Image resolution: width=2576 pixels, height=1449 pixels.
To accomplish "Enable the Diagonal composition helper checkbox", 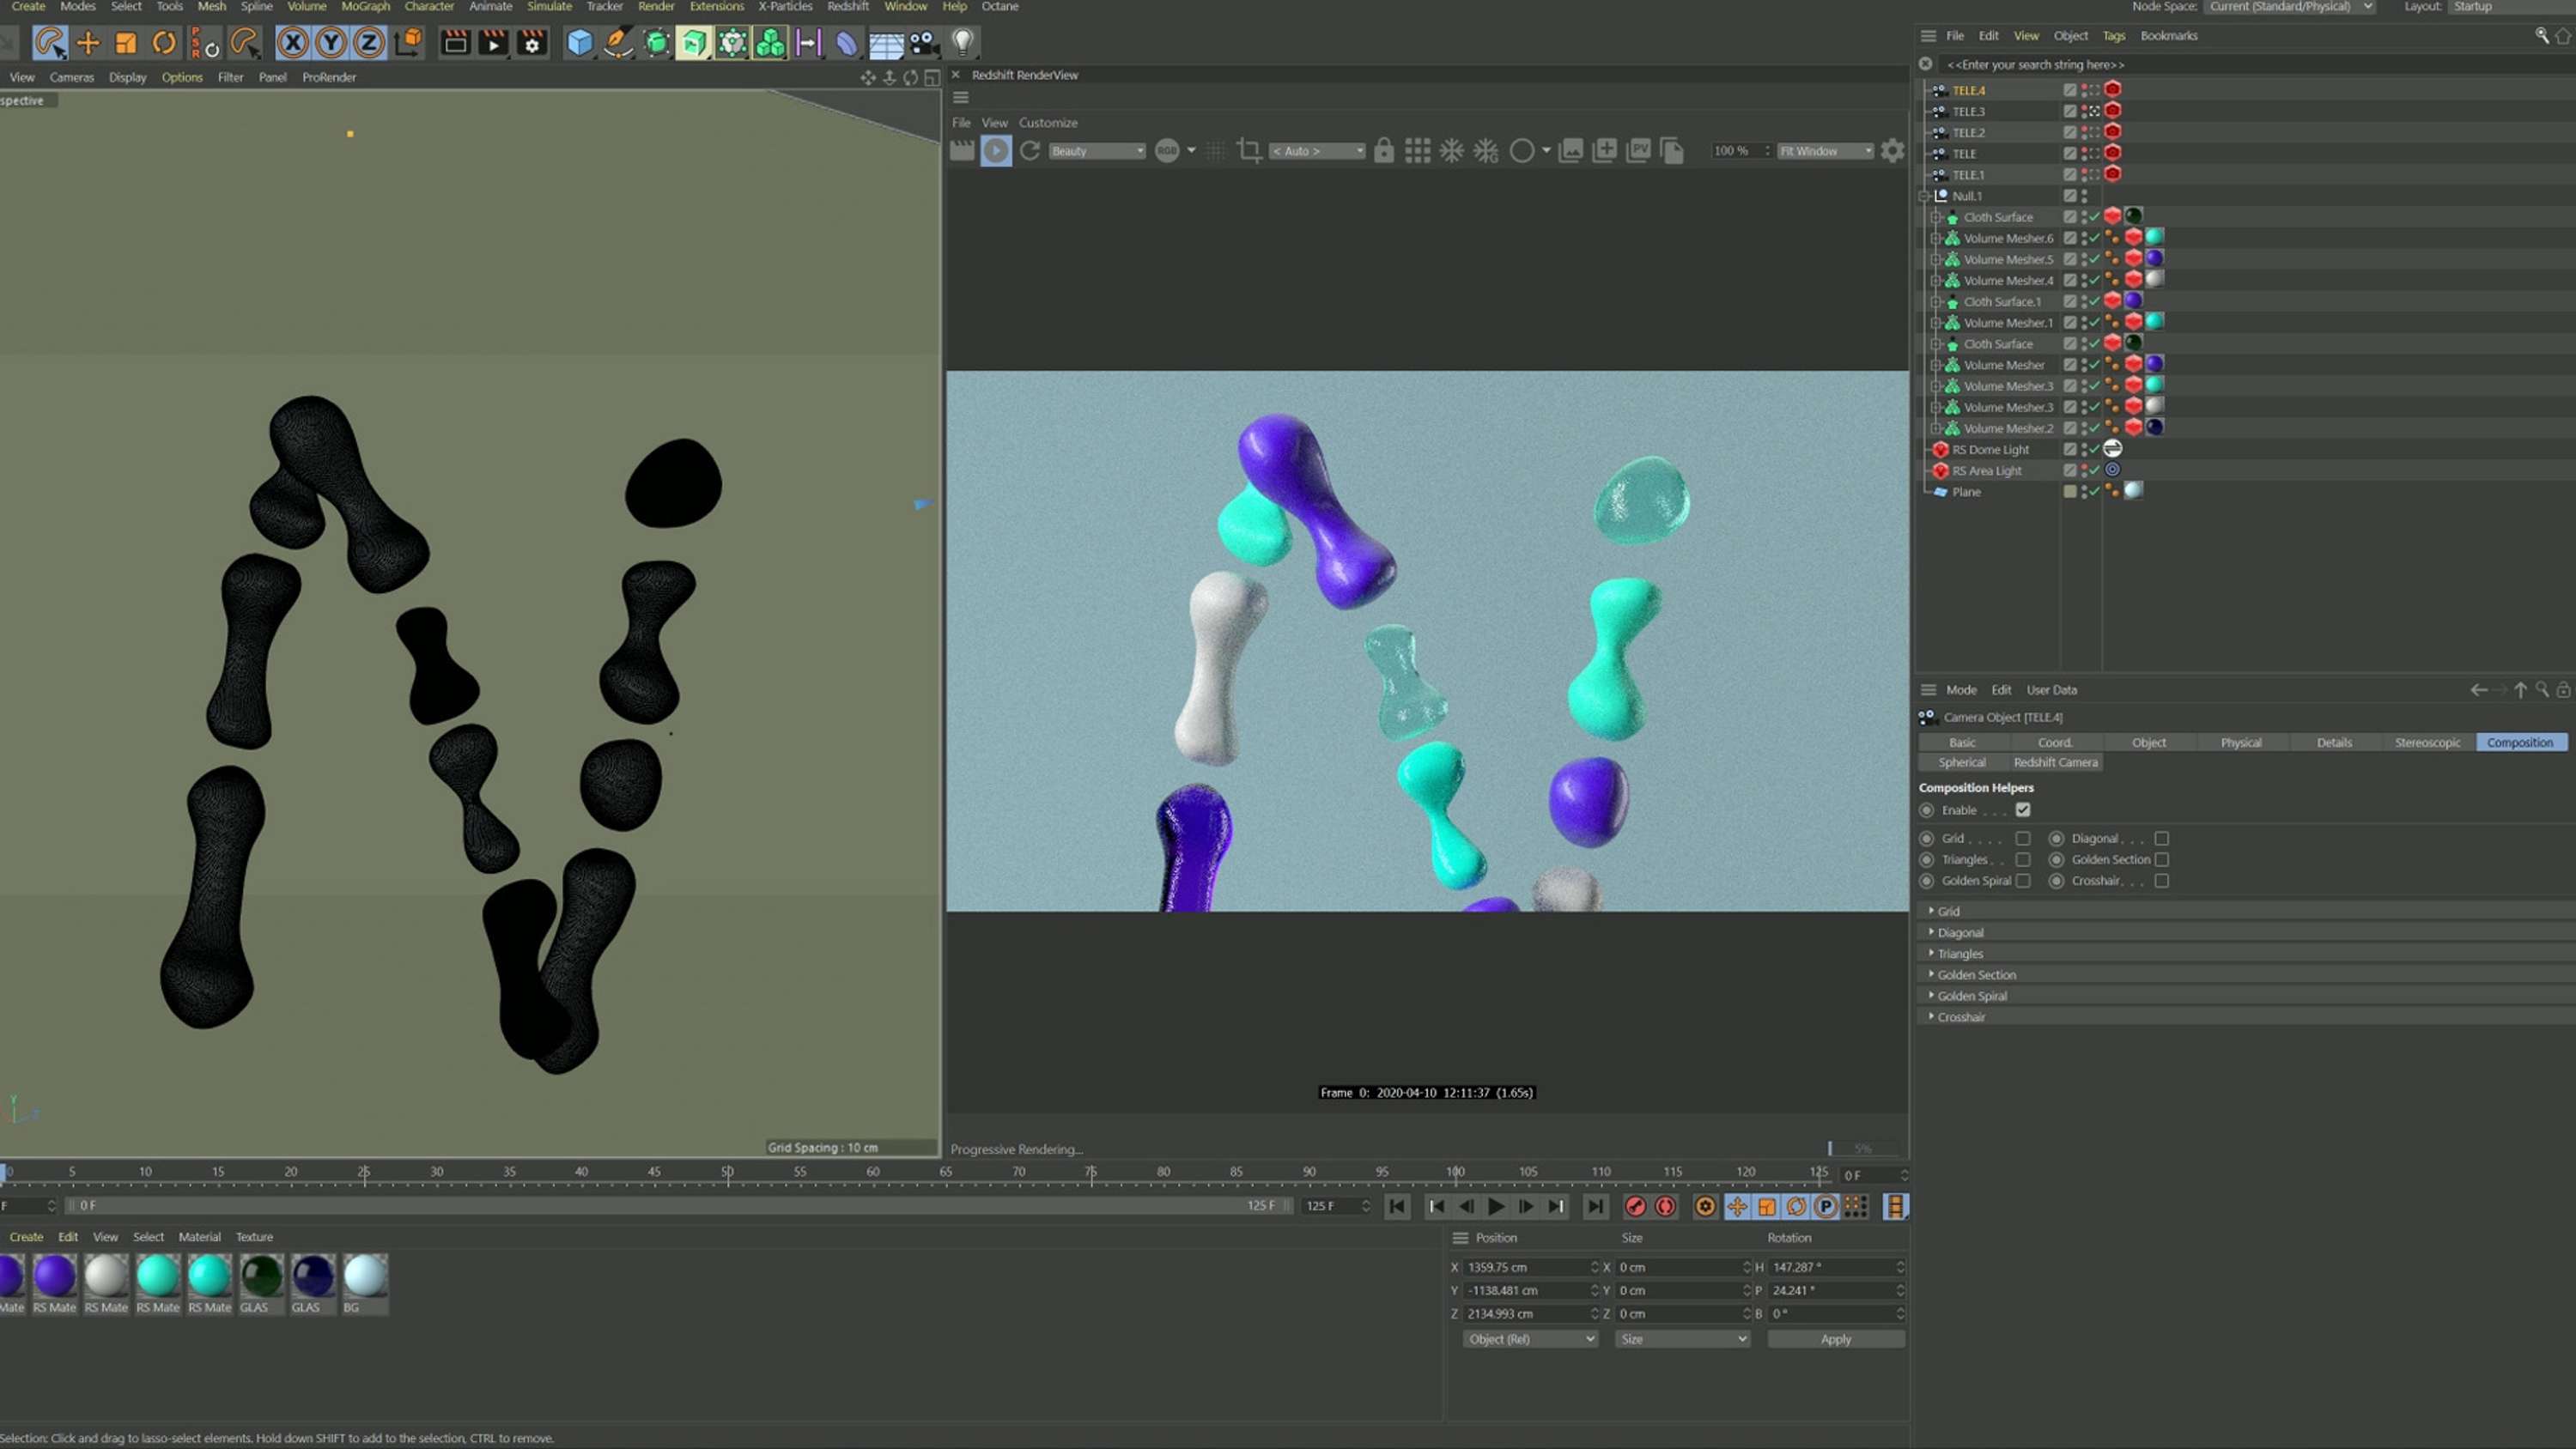I will click(2162, 838).
